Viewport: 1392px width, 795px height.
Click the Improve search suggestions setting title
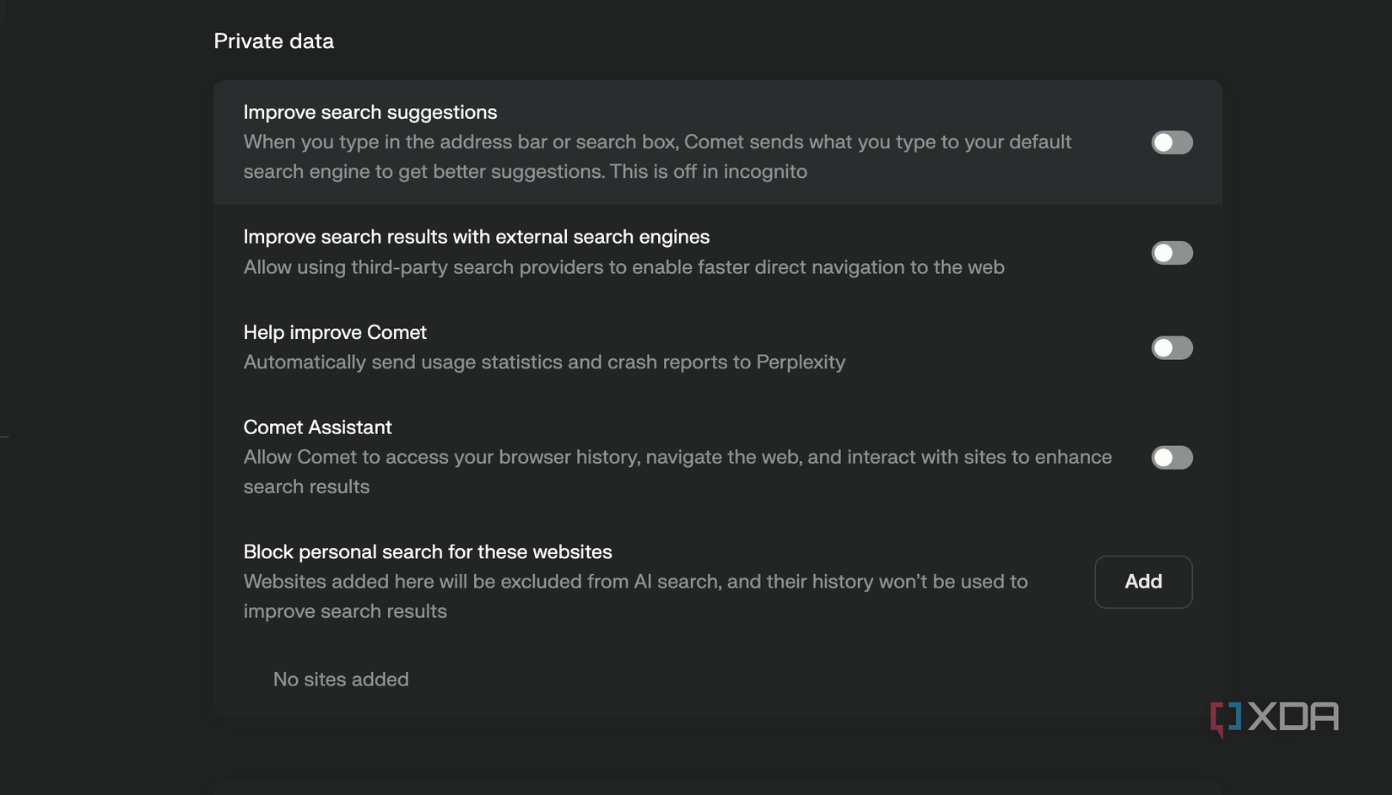[370, 111]
